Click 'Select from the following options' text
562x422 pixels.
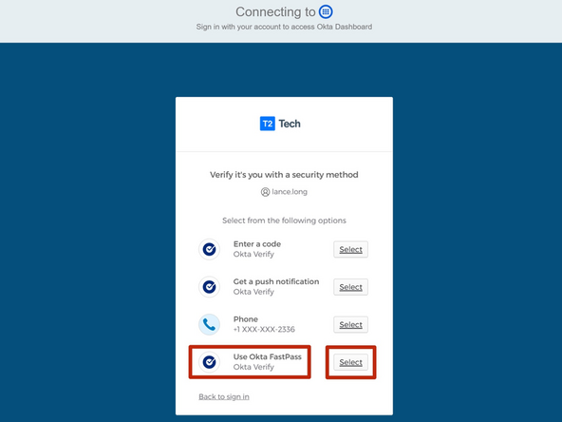coord(284,221)
